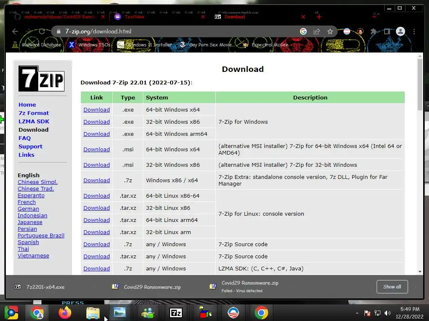Open the volume speaker icon in the tray
The width and height of the screenshot is (429, 321).
[388, 313]
